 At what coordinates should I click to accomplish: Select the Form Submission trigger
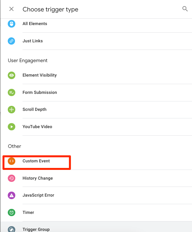point(40,92)
